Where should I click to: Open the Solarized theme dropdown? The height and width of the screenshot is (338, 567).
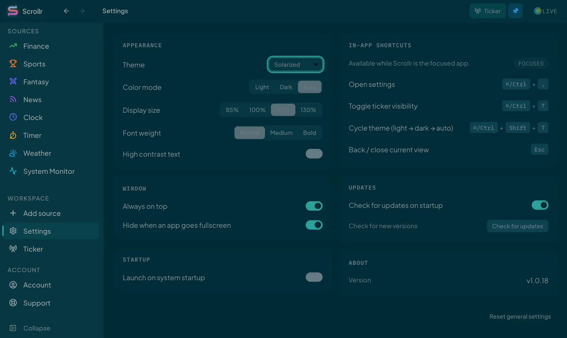click(x=296, y=64)
